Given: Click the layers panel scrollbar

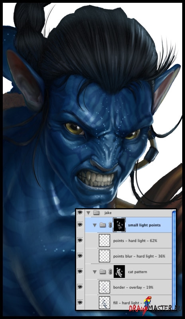Looking at the screenshot, I should (174, 260).
